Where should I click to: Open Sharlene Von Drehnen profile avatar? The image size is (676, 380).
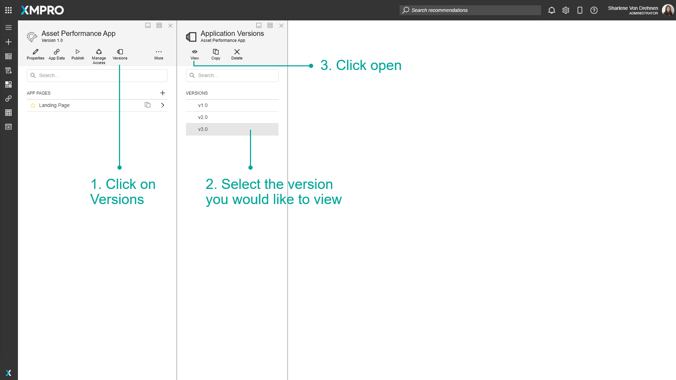pyautogui.click(x=668, y=10)
